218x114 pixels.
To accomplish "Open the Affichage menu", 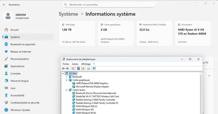I will [x=86, y=64].
